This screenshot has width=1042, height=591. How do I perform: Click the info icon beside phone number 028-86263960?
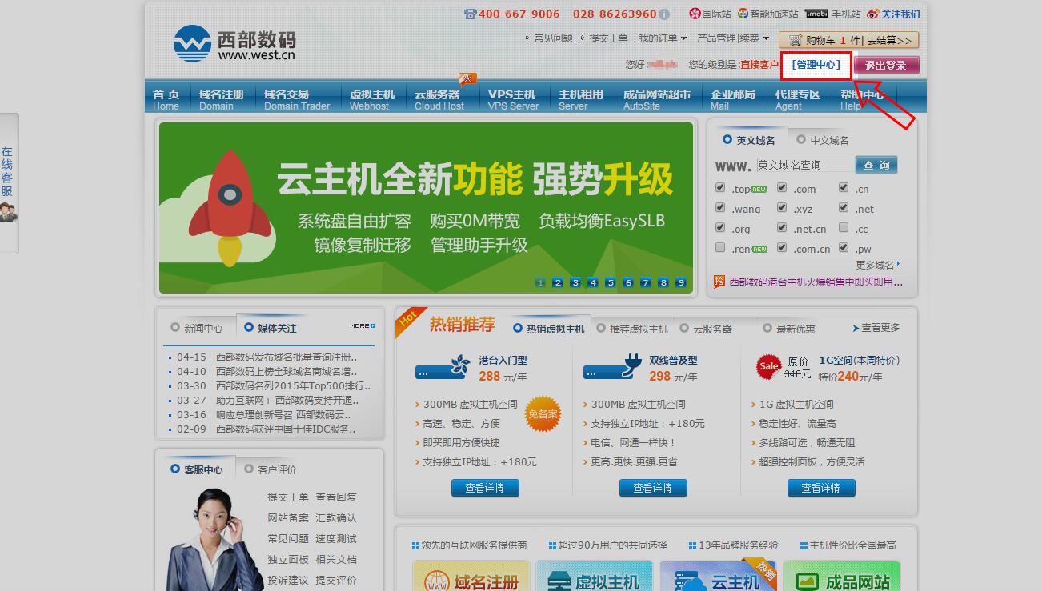pos(663,14)
